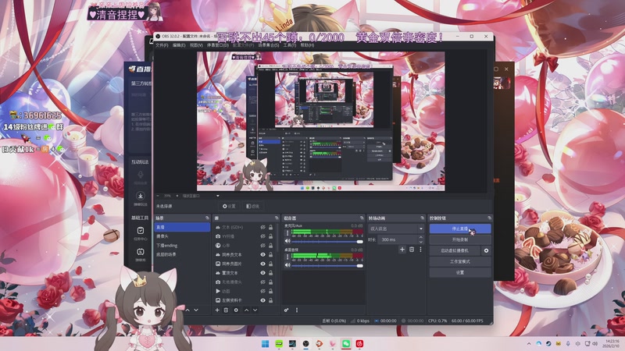Open advanced audio properties gear in mixer
Viewport: 625px width, 351px height.
[x=286, y=310]
